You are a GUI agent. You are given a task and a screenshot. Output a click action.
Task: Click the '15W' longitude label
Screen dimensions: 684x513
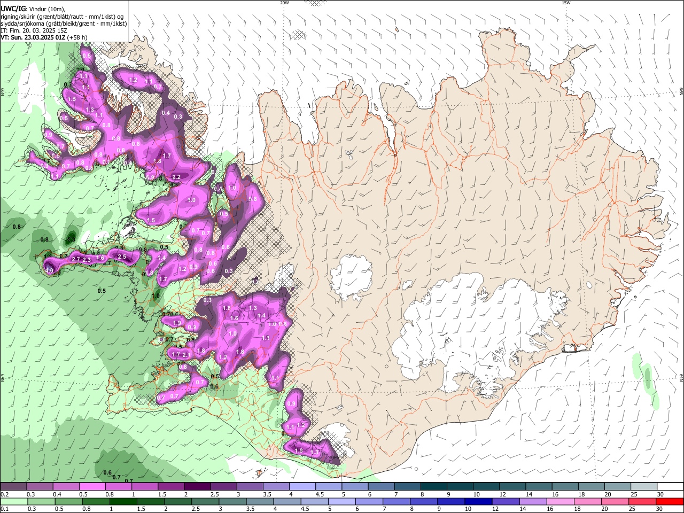pyautogui.click(x=565, y=3)
